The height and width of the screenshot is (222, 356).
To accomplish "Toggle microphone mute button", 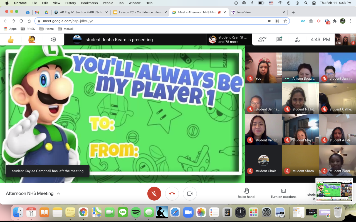I will pyautogui.click(x=154, y=194).
